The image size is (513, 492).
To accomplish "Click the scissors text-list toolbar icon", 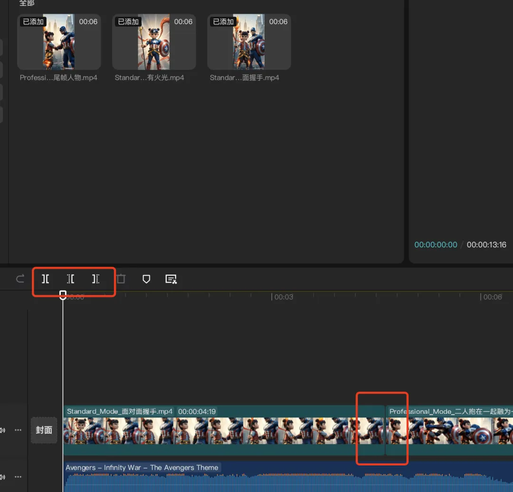I will [171, 279].
